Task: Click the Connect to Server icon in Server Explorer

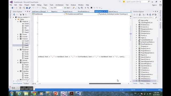Action: tap(23, 14)
